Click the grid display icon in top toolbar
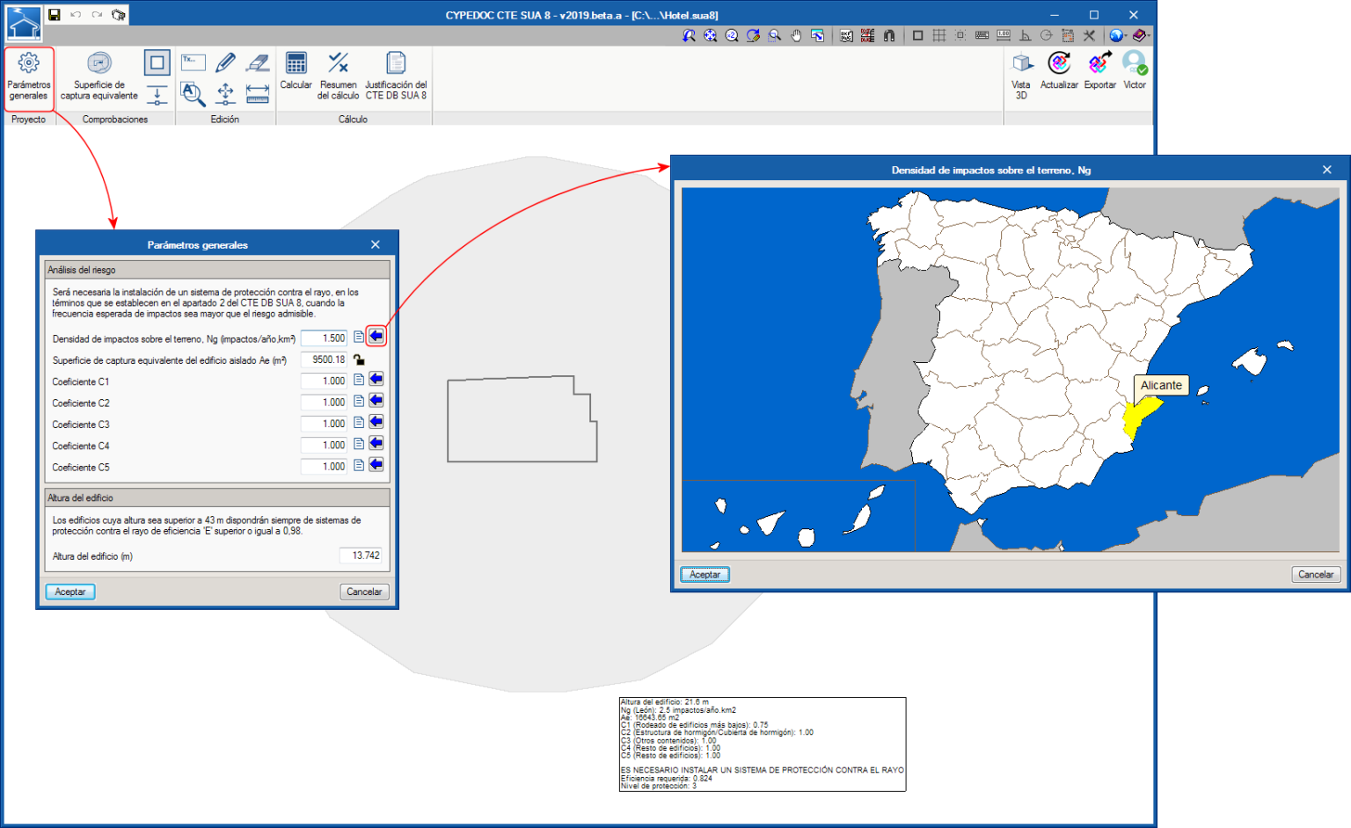Image resolution: width=1351 pixels, height=828 pixels. pyautogui.click(x=939, y=35)
